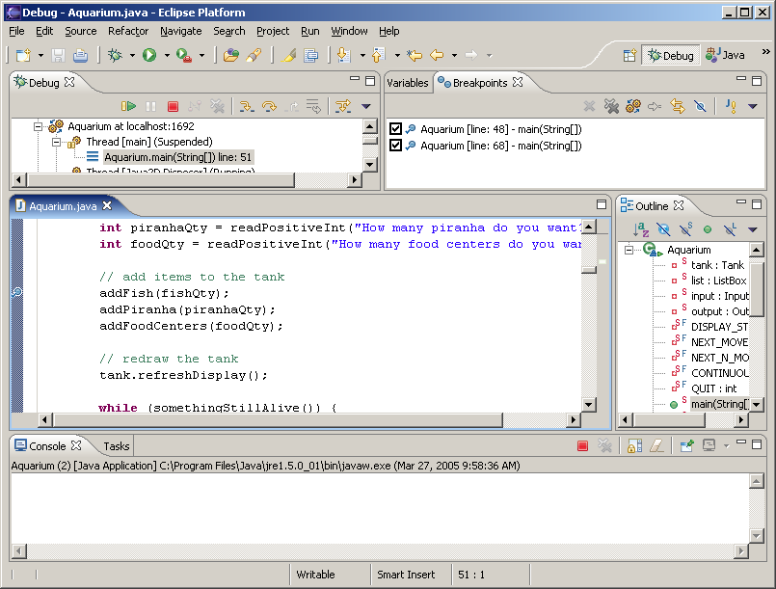Open the Refactor menu
This screenshot has width=776, height=589.
click(x=128, y=31)
